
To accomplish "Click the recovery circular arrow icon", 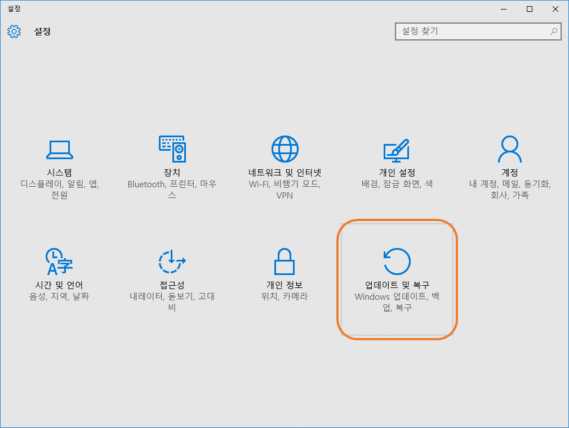I will [x=397, y=261].
